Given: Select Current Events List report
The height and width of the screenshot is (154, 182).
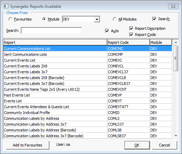Looking at the screenshot, I should tap(55, 60).
